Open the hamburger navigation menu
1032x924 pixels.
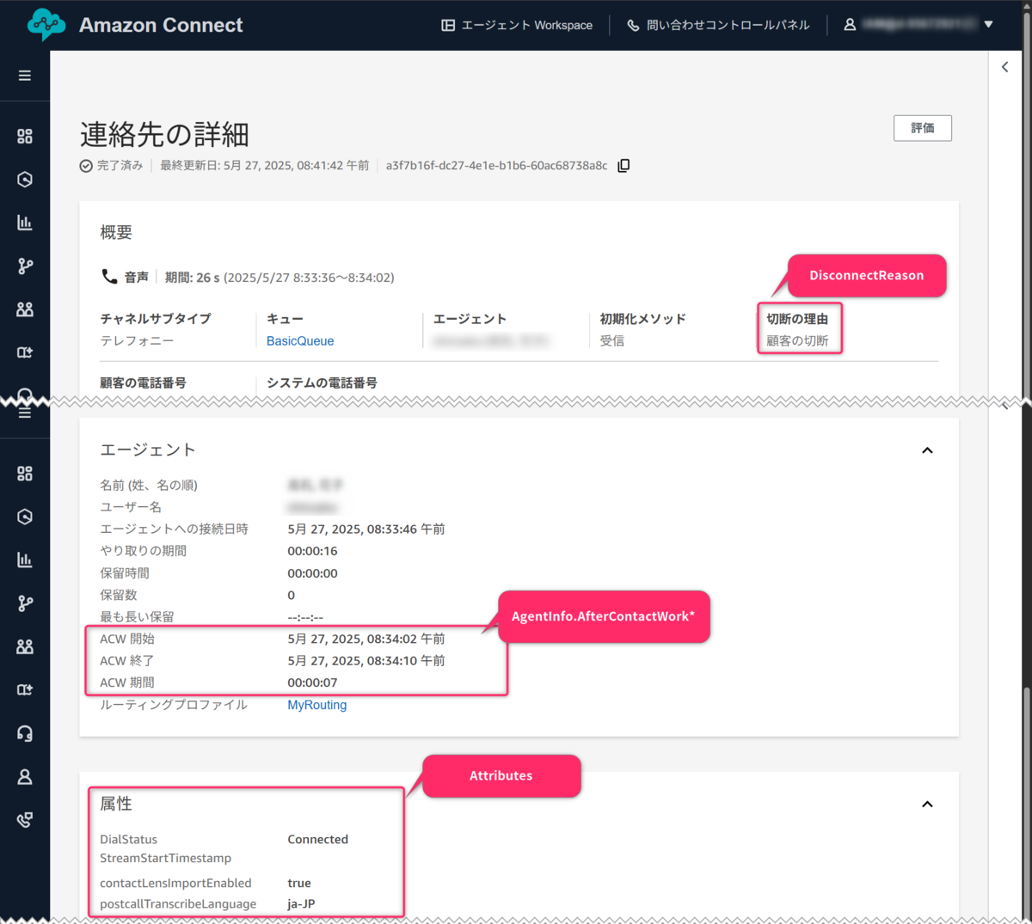click(25, 76)
